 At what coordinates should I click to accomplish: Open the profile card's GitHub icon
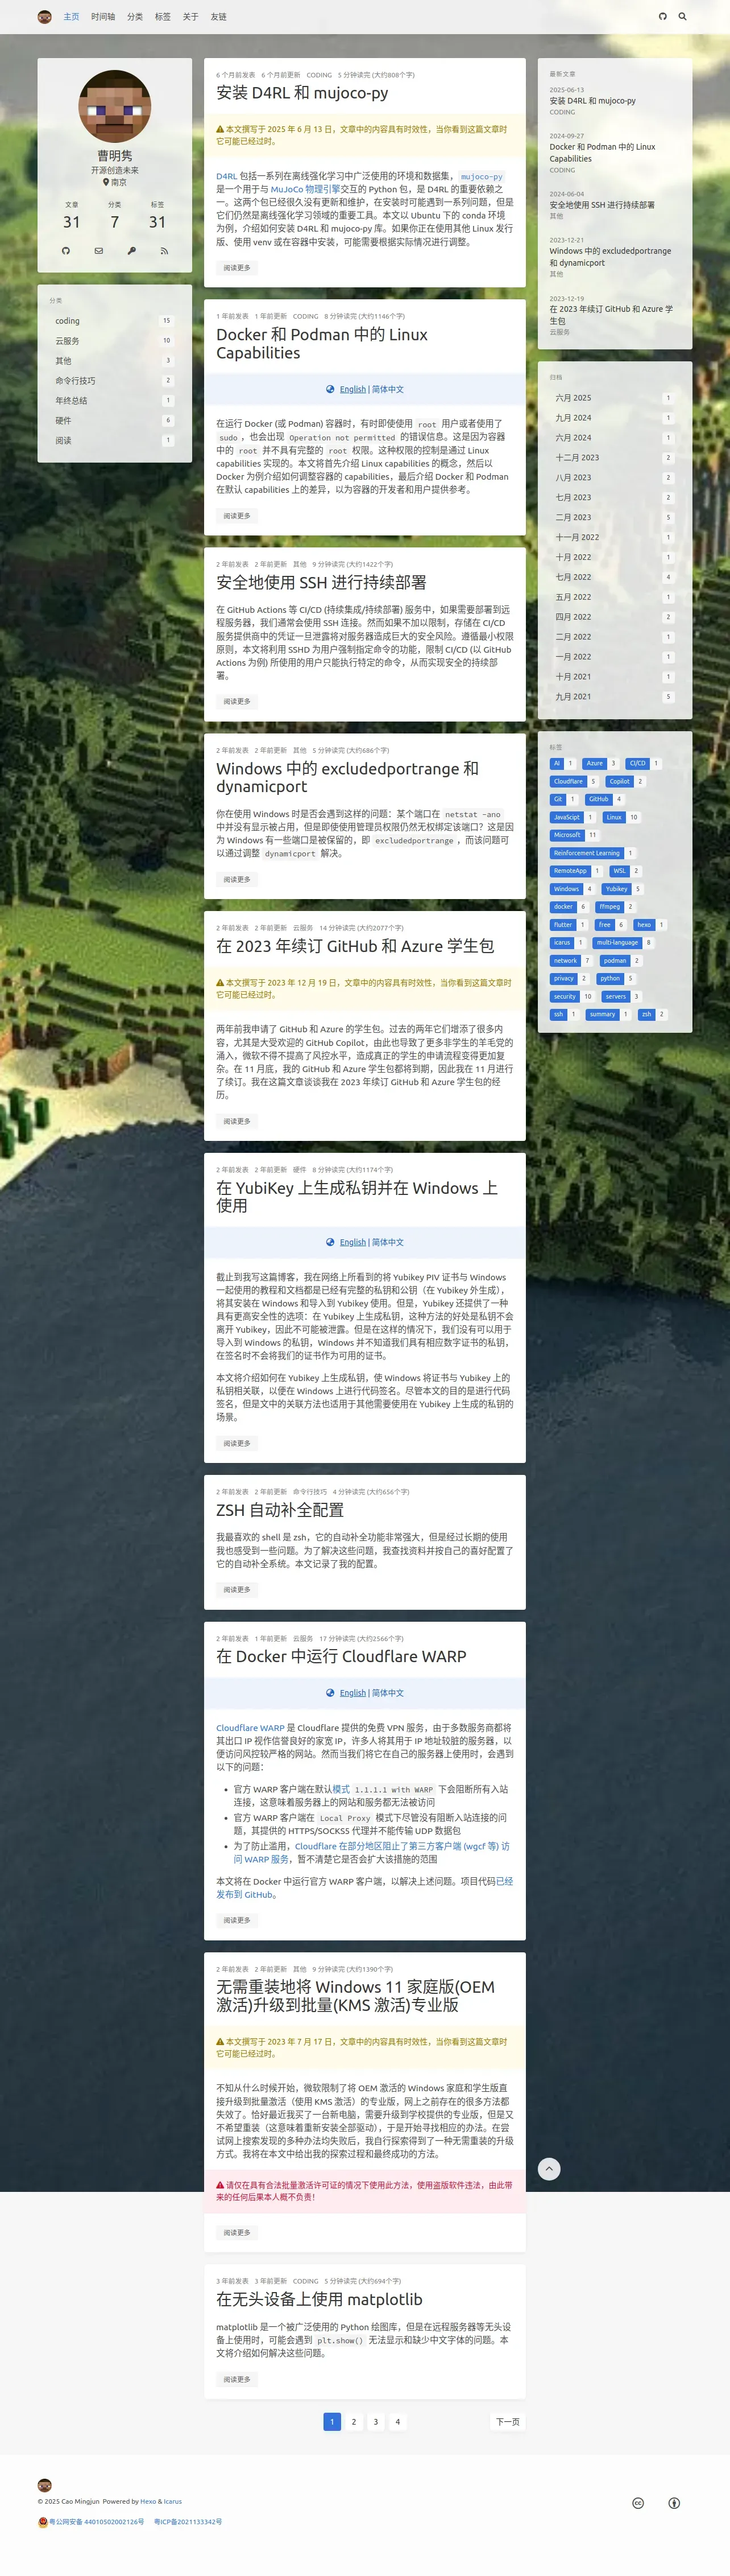(x=66, y=251)
